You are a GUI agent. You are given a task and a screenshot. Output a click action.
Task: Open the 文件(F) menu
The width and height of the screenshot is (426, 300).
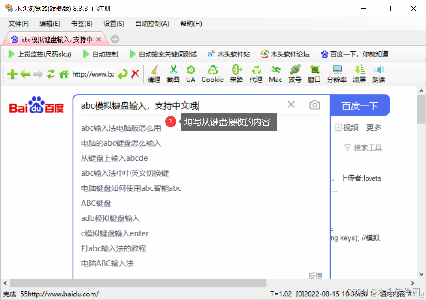pyautogui.click(x=18, y=24)
